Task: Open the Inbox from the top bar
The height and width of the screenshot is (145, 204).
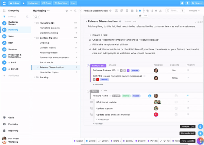Action: 14,3
